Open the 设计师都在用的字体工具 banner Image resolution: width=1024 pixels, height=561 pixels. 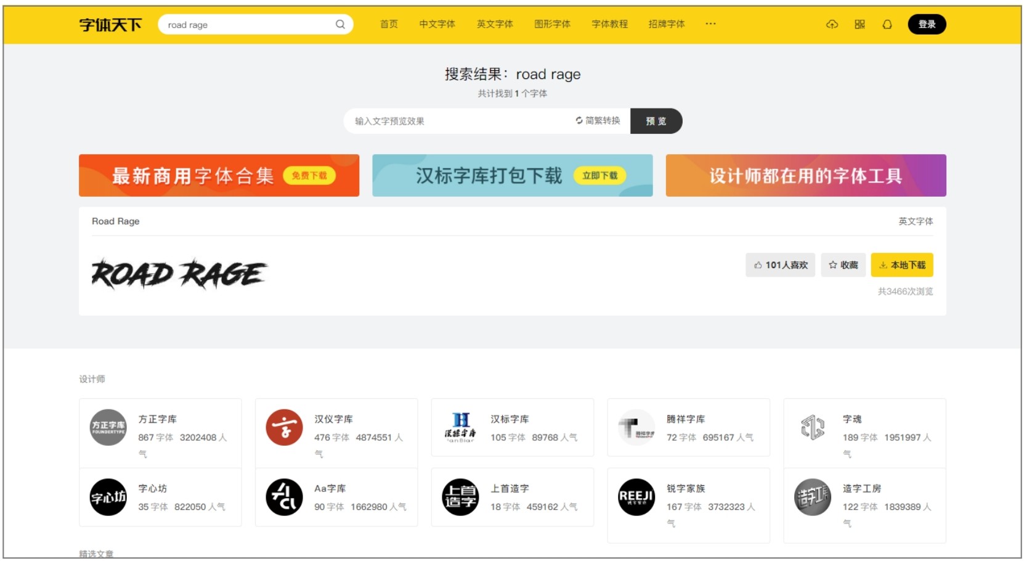coord(806,176)
